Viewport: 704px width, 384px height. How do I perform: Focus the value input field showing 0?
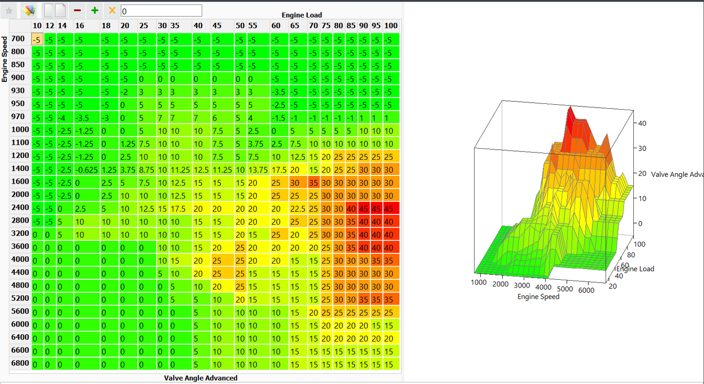pos(161,11)
